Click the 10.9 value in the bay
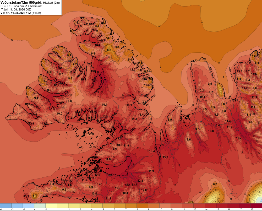262x211 pixels. (x=91, y=134)
